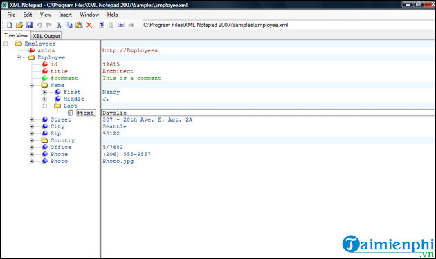Click the nudge node right icon
The width and height of the screenshot is (436, 259).
[x=131, y=25]
